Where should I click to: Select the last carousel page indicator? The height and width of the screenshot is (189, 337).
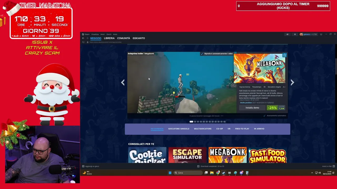(x=224, y=122)
